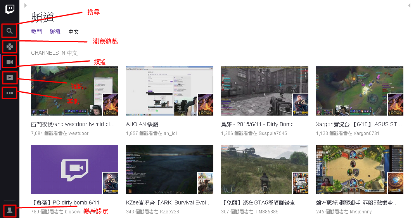This screenshot has width=415, height=218.
Task: Click Dirty Bomb box art on 鳥屎 card
Action: [301, 105]
